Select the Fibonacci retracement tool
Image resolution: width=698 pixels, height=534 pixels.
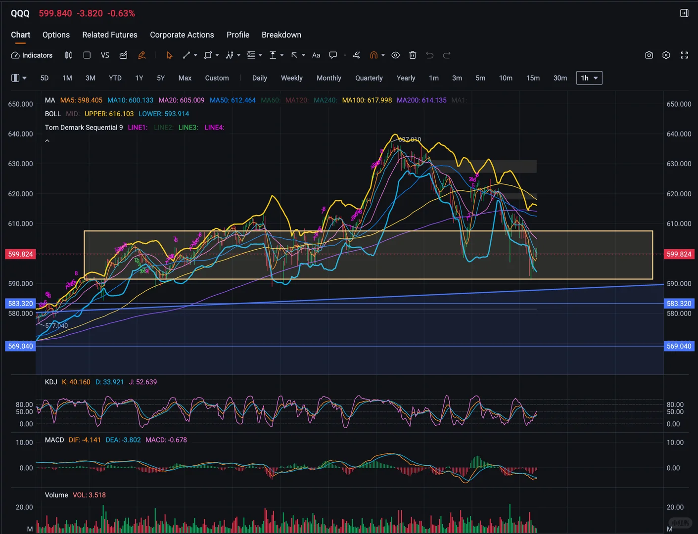pos(251,55)
